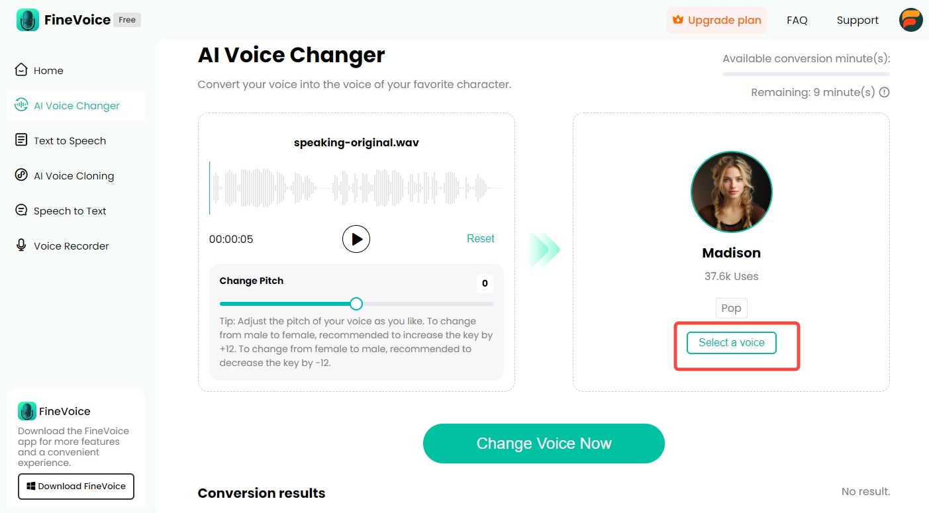Viewport: 929px width, 513px height.
Task: Open the user profile avatar menu
Action: 910,20
